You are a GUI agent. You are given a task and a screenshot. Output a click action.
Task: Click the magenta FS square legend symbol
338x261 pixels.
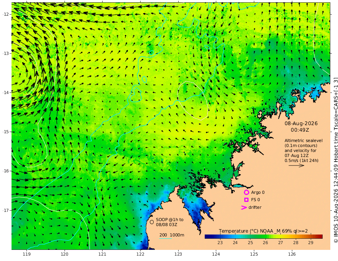pyautogui.click(x=246, y=200)
